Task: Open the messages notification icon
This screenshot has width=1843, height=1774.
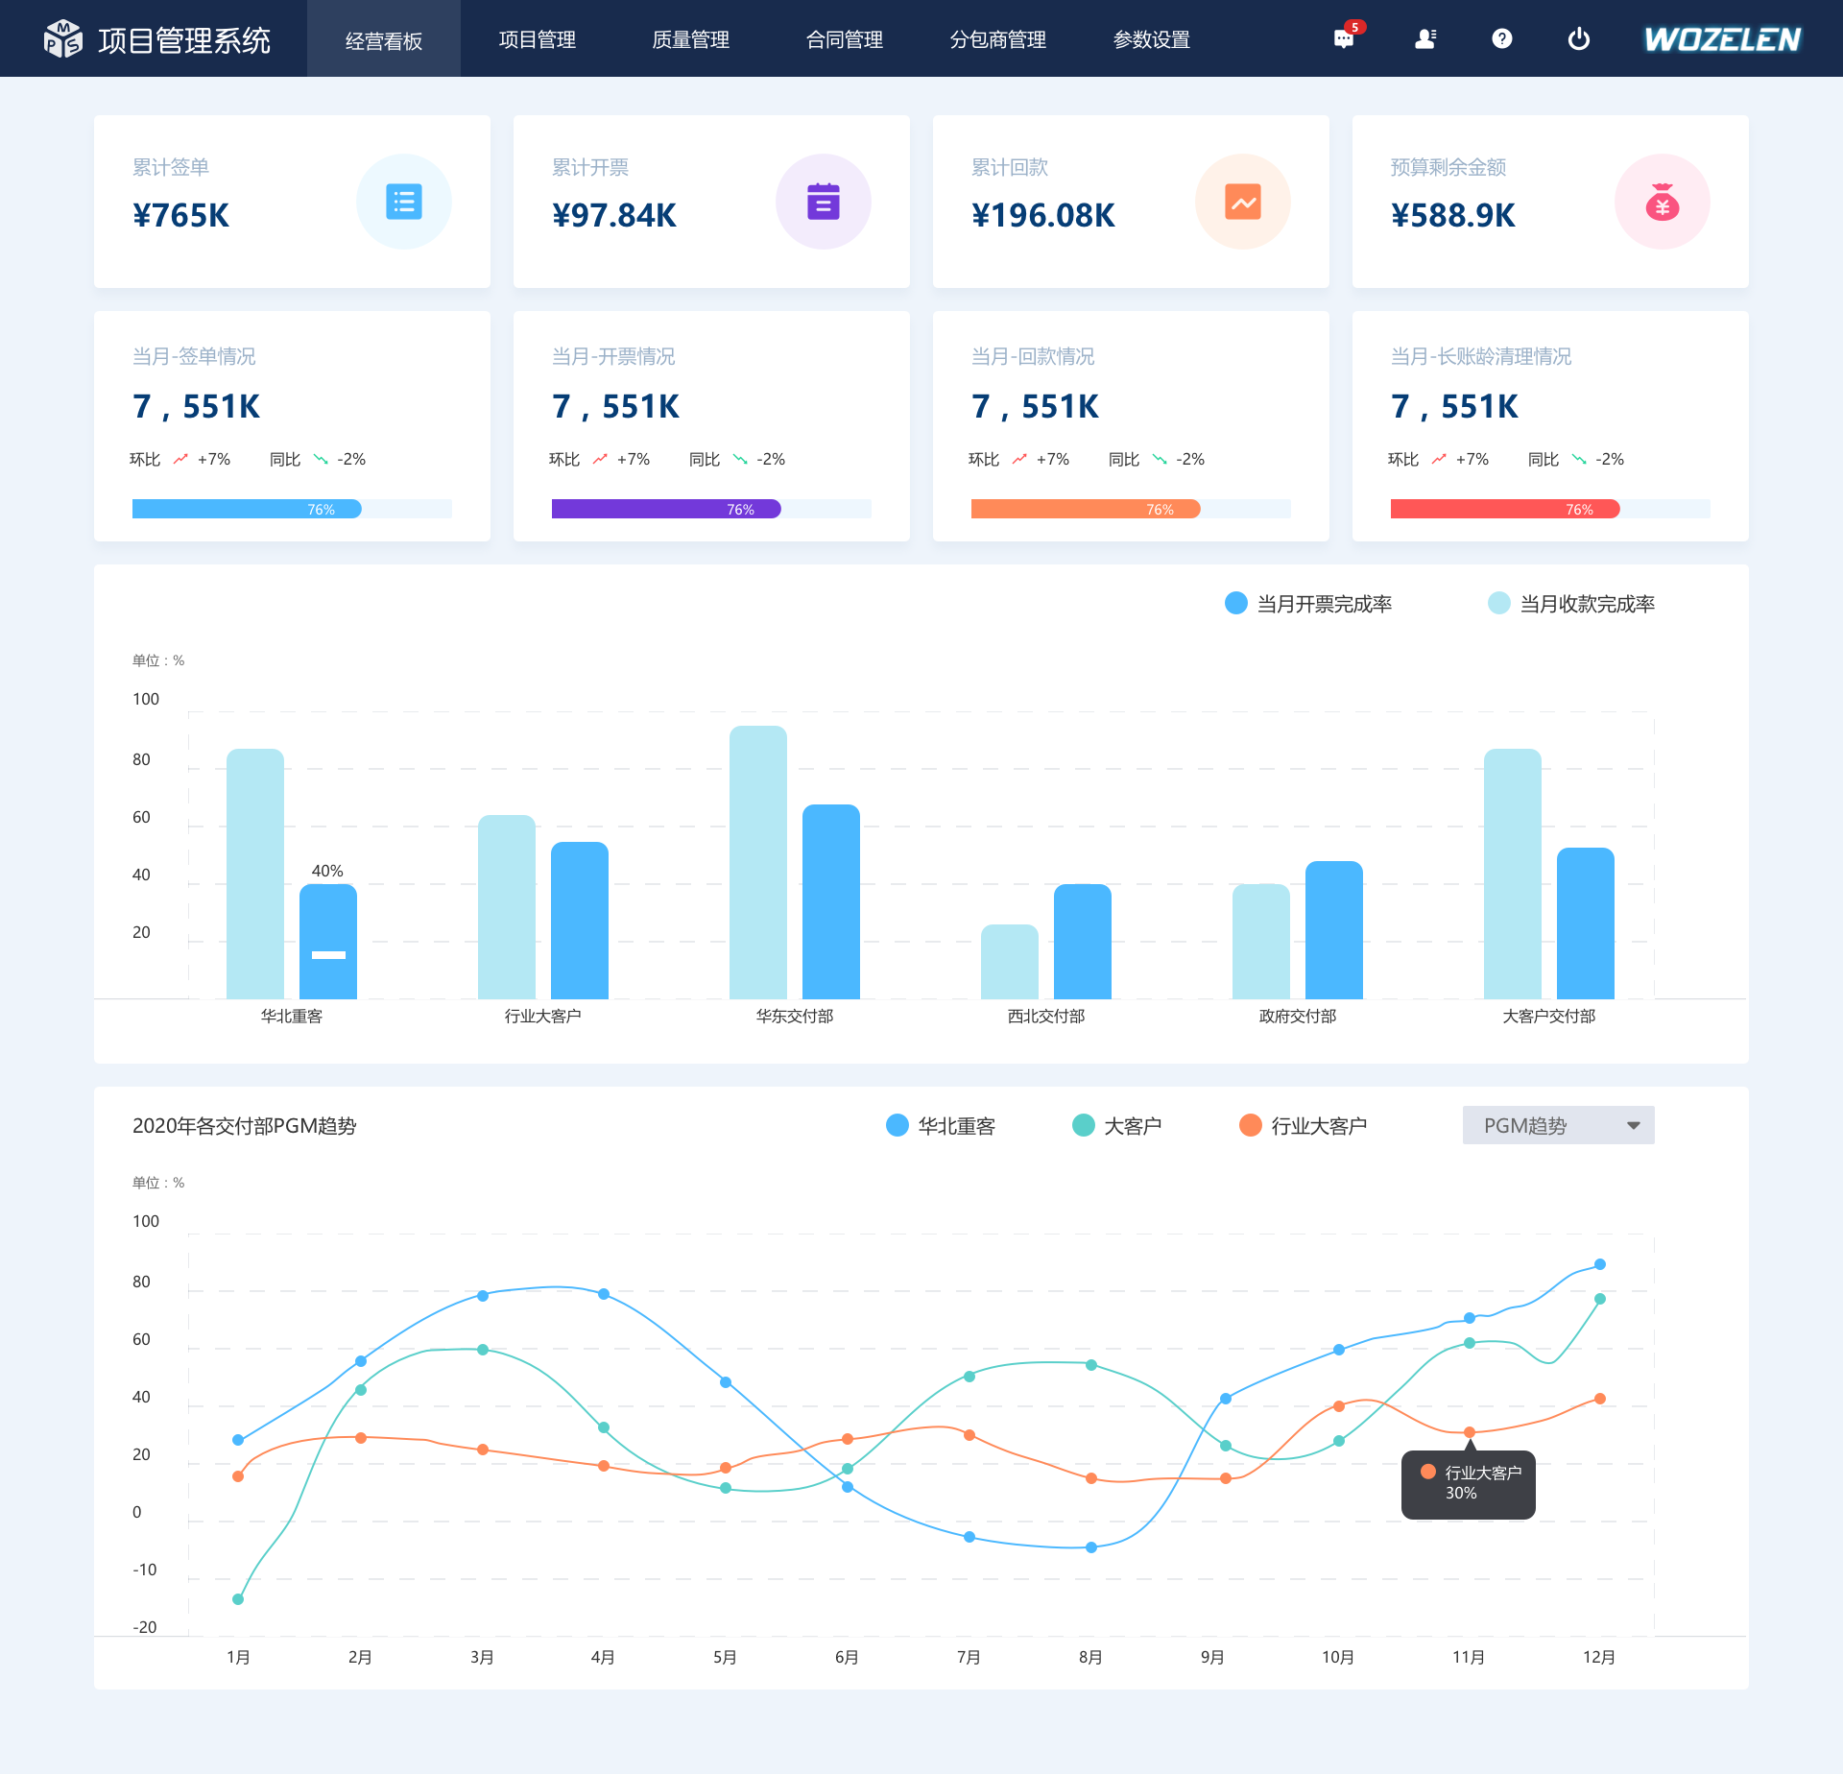Action: 1345,38
